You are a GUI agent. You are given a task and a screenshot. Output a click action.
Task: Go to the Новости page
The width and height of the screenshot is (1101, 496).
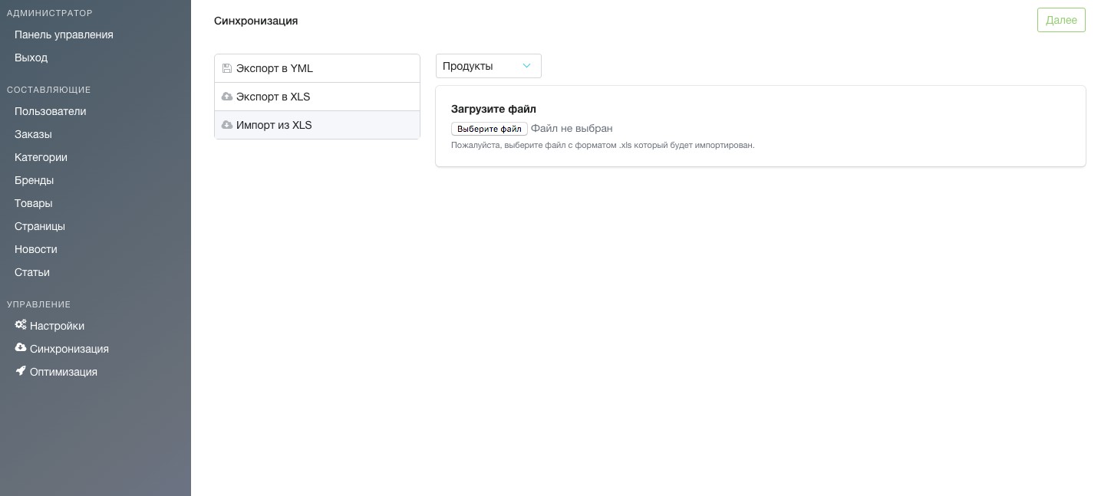35,249
